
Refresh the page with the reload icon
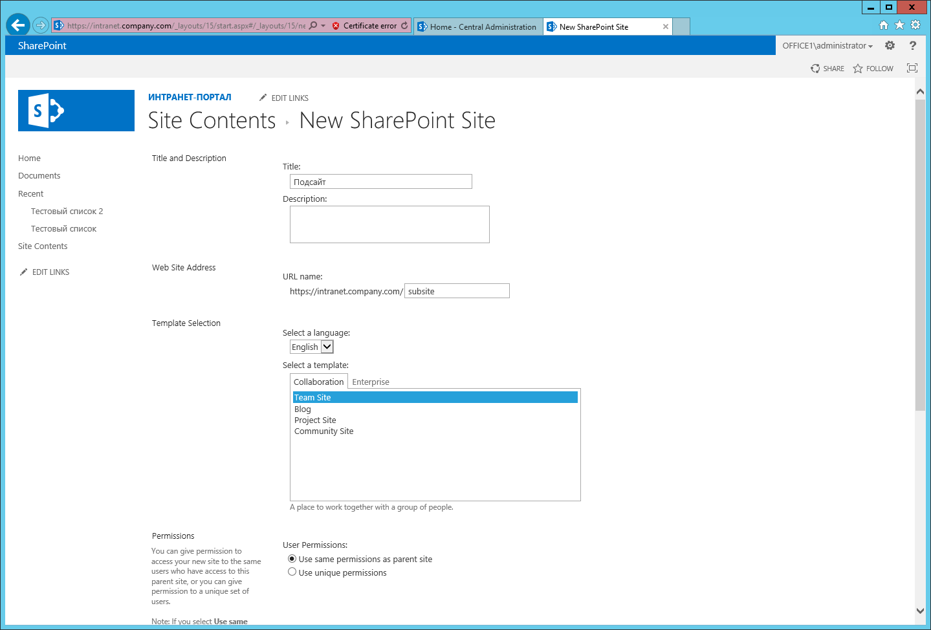[404, 26]
